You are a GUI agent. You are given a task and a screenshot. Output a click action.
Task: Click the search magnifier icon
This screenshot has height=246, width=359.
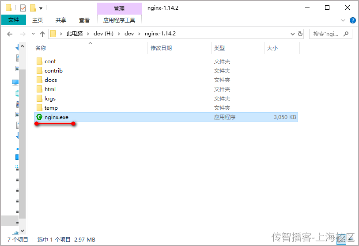pyautogui.click(x=346, y=34)
